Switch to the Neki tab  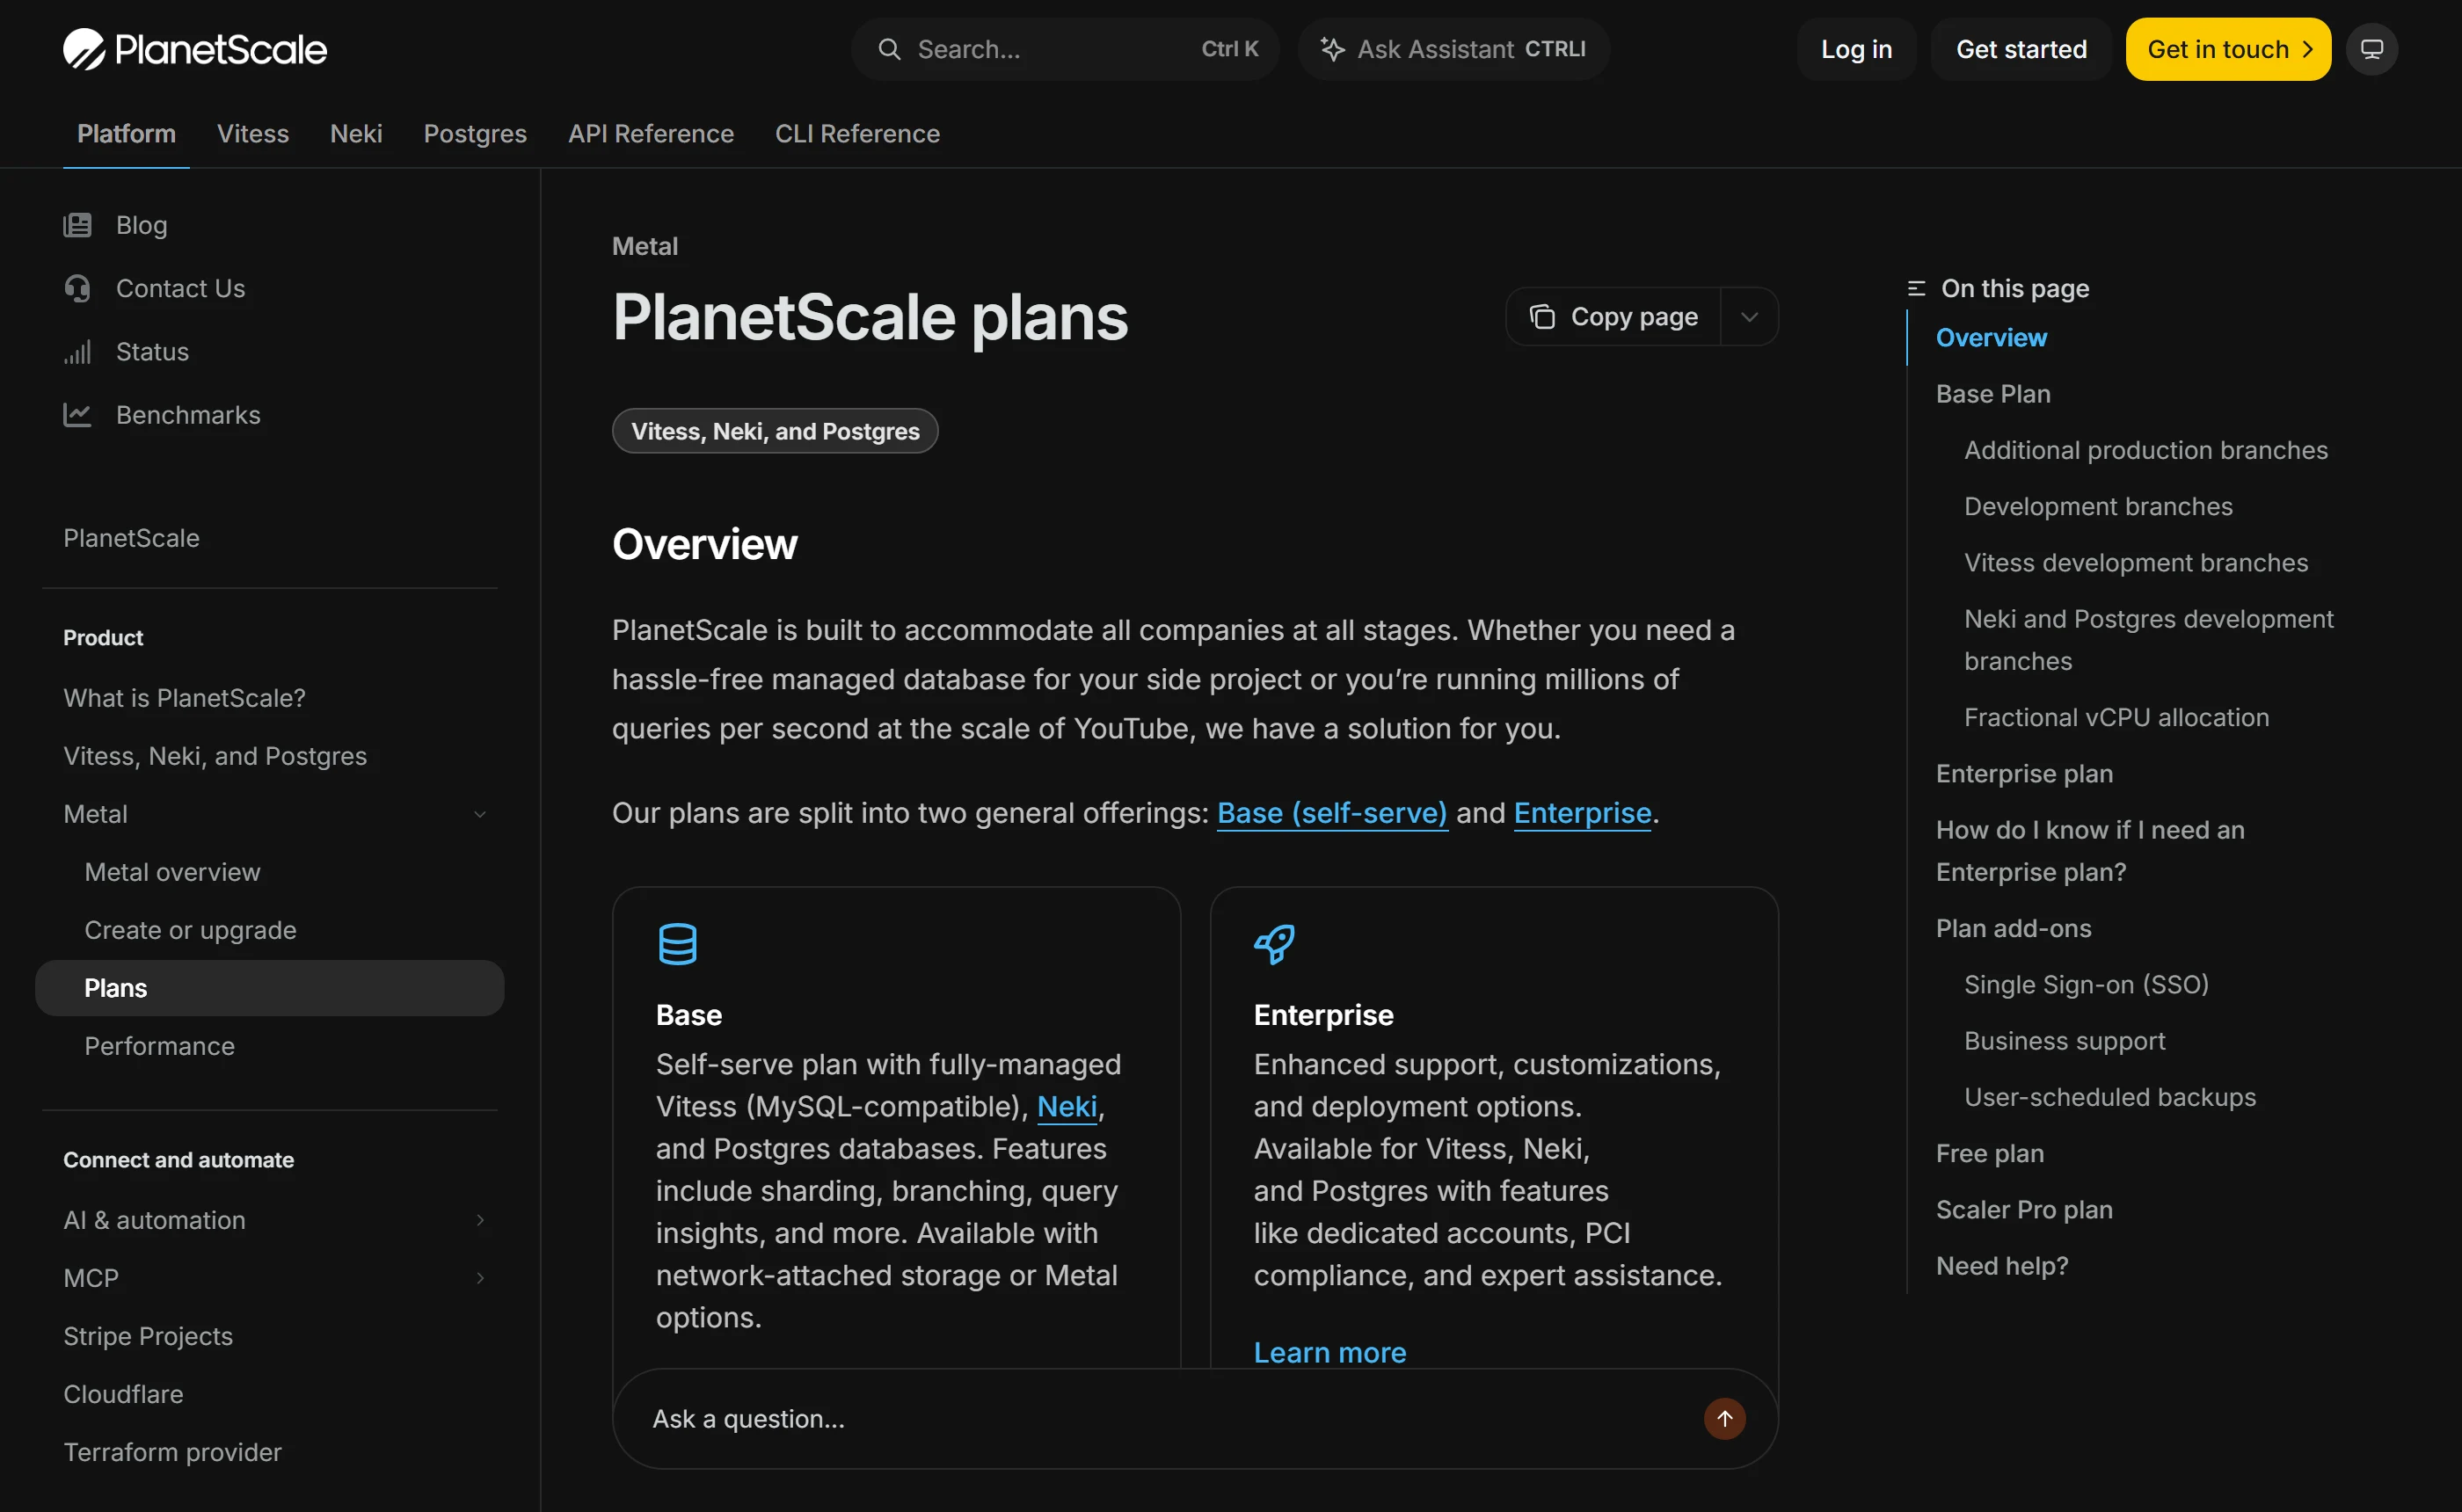[x=356, y=134]
